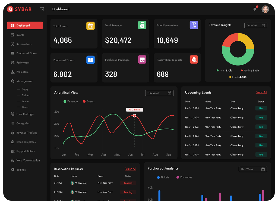
Task: Click the yellow calendar icon on Total Events
Action: coord(90,26)
